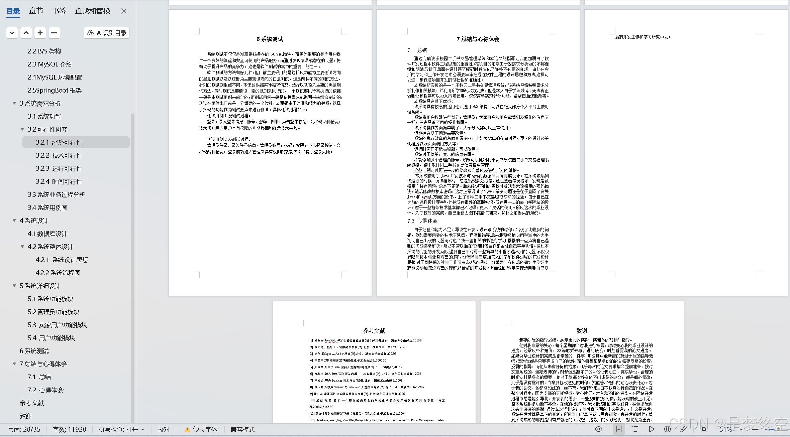Go to 3.2.2 技术可行性
790x437 pixels.
pyautogui.click(x=59, y=155)
